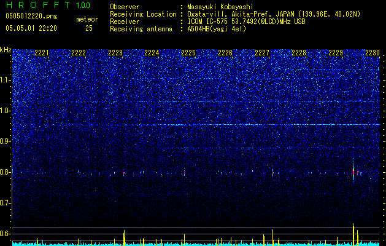
Task: Click the 1.0 kHz axis label
Action: pos(6,111)
